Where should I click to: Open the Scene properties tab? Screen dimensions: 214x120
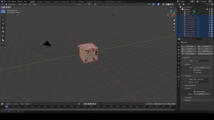179,56
